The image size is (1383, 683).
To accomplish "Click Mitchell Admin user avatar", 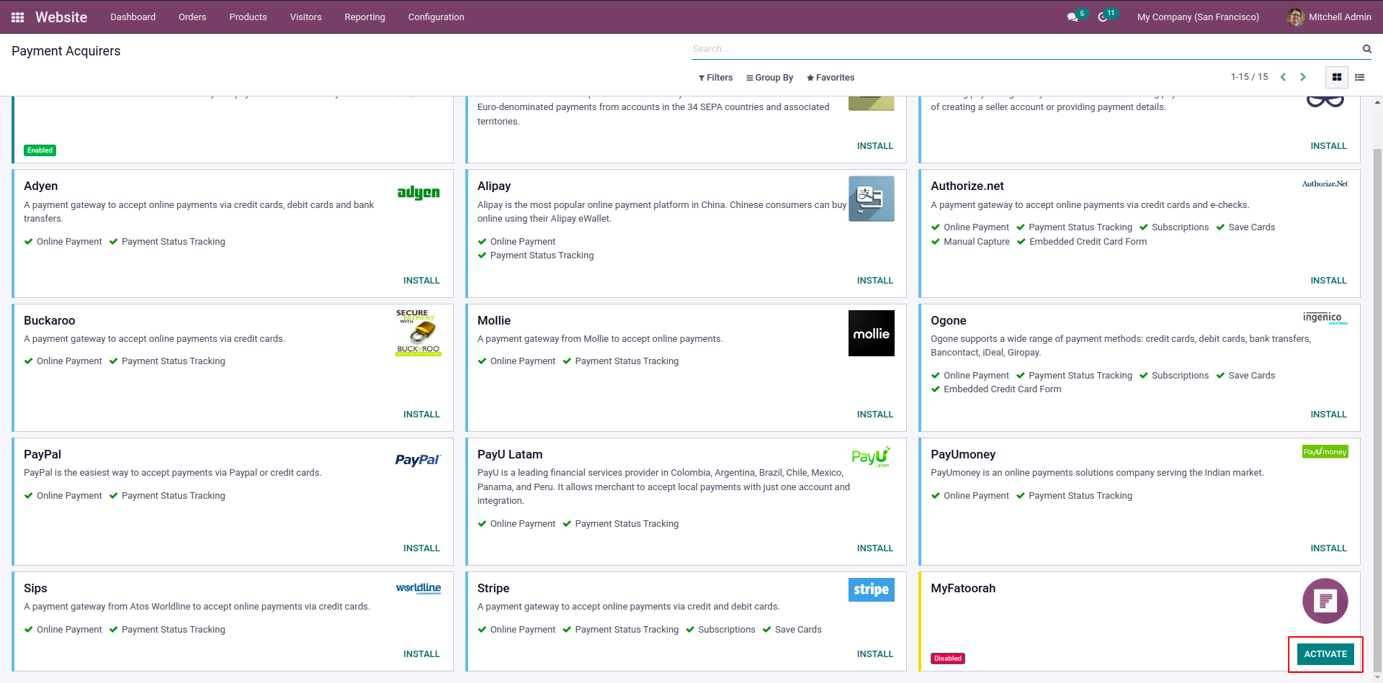I will (1296, 17).
